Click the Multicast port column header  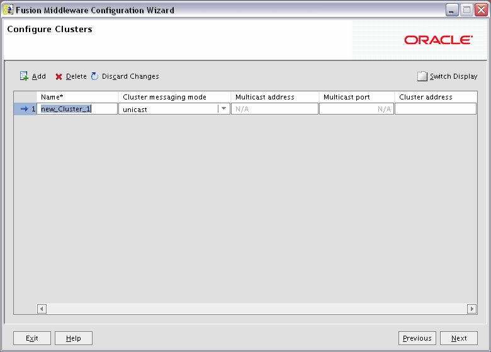(x=357, y=97)
